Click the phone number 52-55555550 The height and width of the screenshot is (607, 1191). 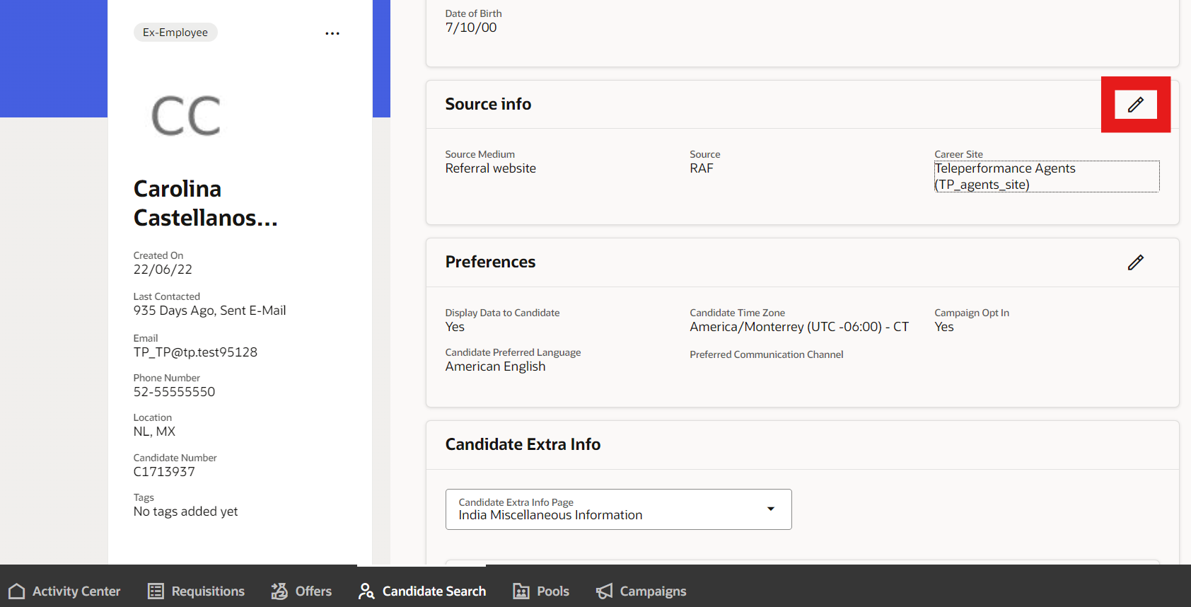175,392
